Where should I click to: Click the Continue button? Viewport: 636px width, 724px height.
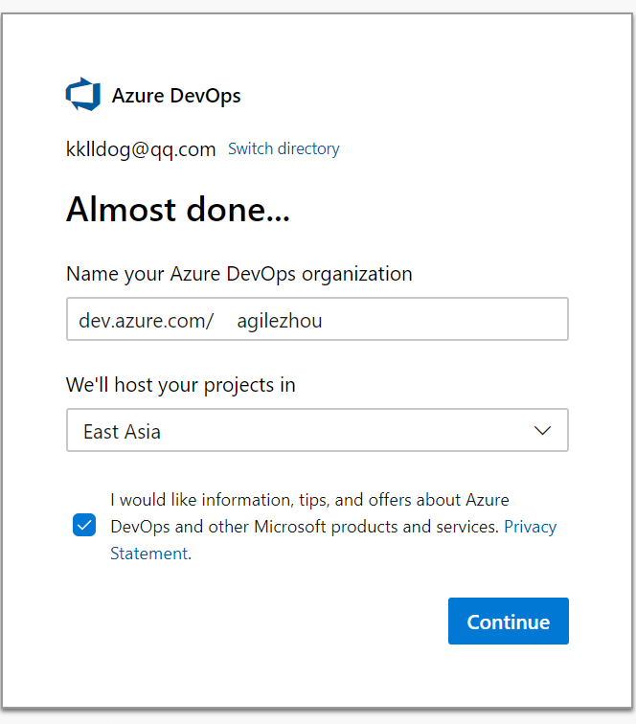click(x=508, y=621)
